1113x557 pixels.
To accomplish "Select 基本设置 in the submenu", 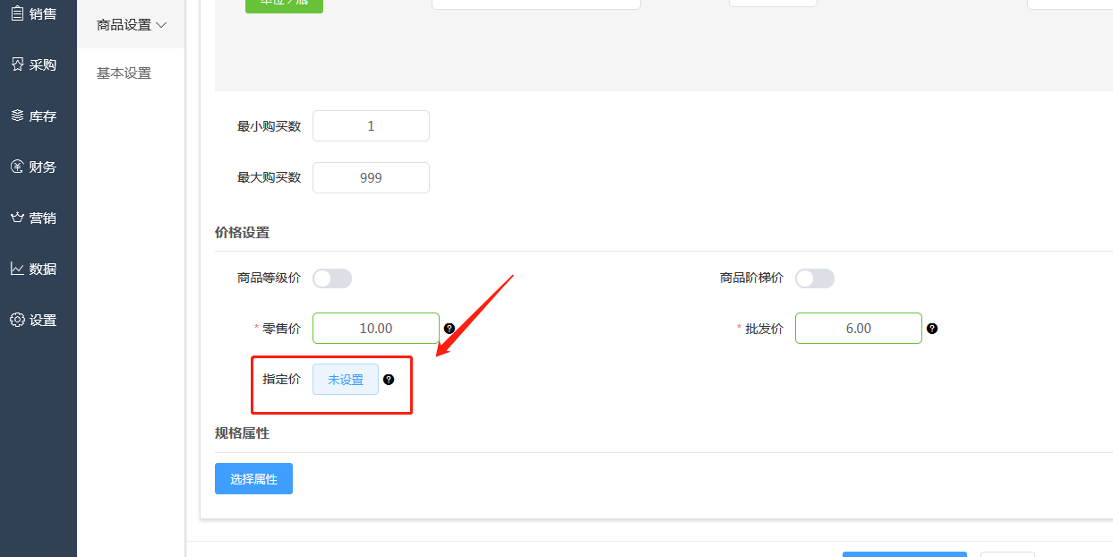I will tap(124, 73).
